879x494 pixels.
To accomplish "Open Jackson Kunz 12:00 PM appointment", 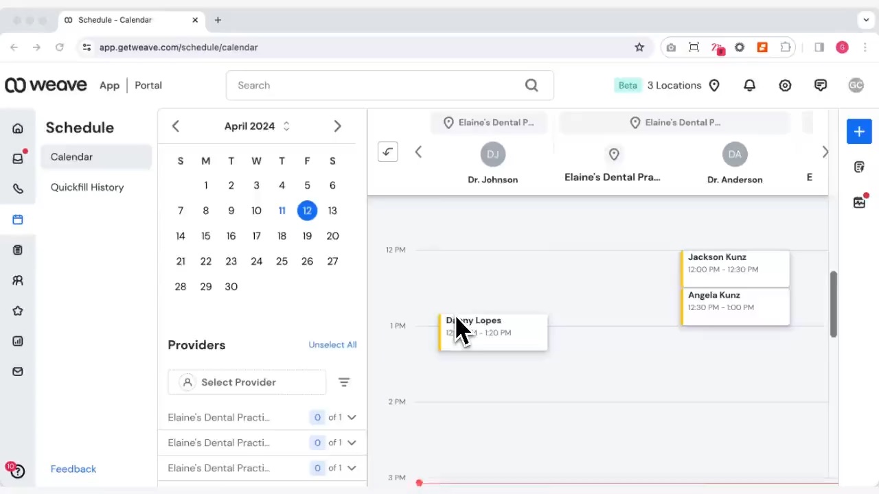I will point(735,263).
